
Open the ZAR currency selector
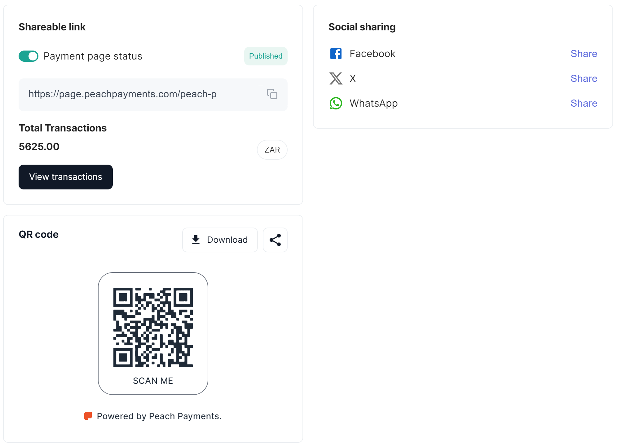(x=272, y=150)
